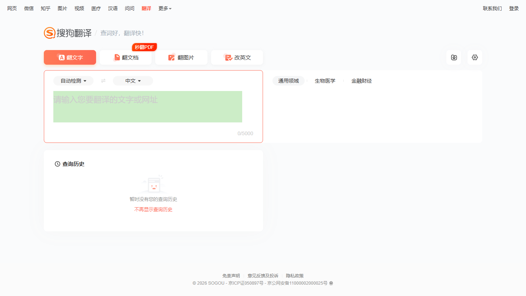Switch to the 翻图片 tab
Screen dimensions: 526x296
181,57
